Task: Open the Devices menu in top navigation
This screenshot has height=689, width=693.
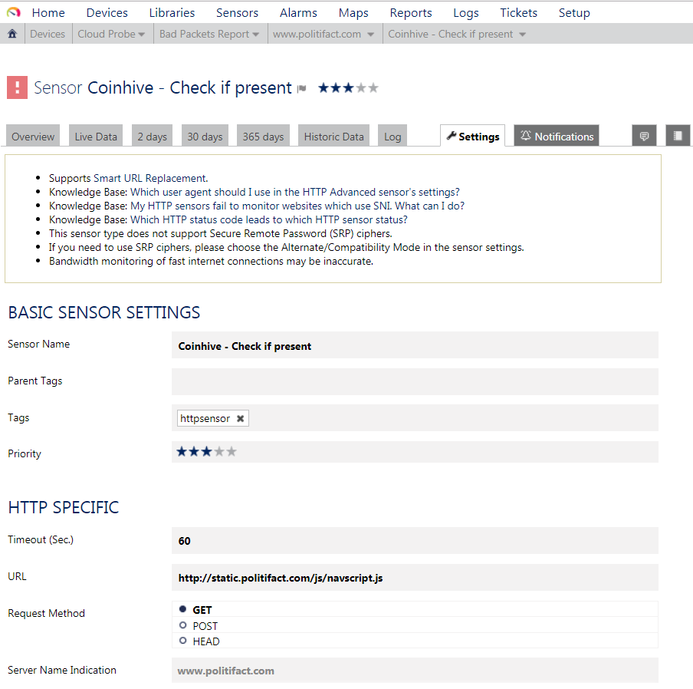Action: coord(107,13)
